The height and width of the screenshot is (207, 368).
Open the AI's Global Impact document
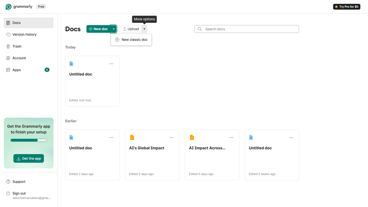point(152,155)
